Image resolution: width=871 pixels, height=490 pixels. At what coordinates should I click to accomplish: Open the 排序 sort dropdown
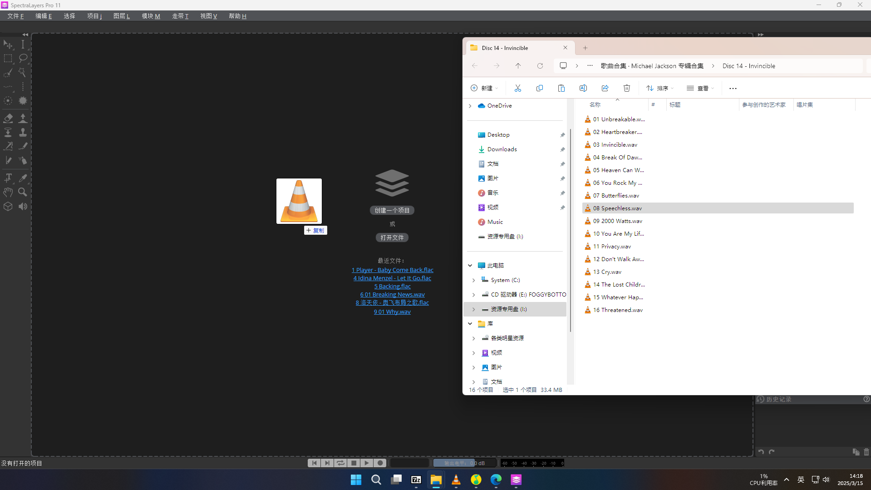tap(660, 88)
